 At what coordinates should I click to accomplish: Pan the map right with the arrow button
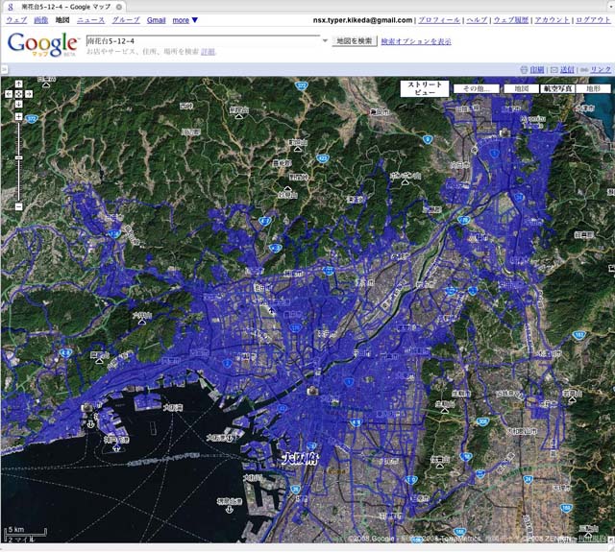(x=28, y=94)
